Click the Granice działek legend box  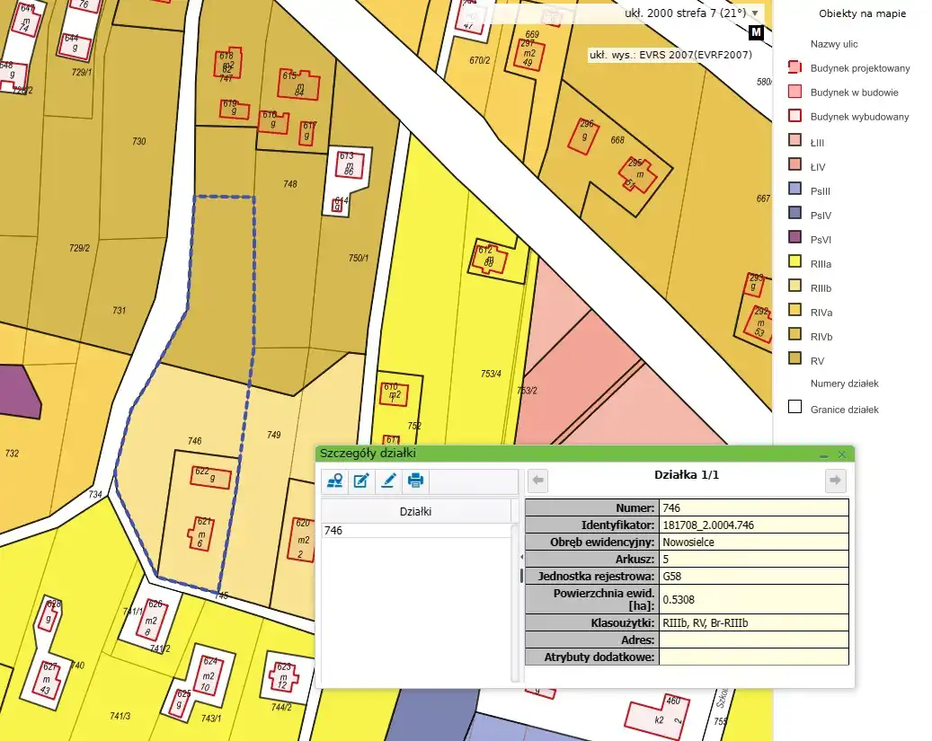coord(794,409)
